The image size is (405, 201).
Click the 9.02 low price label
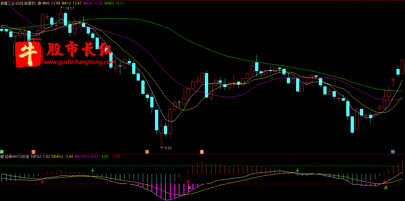(168, 147)
